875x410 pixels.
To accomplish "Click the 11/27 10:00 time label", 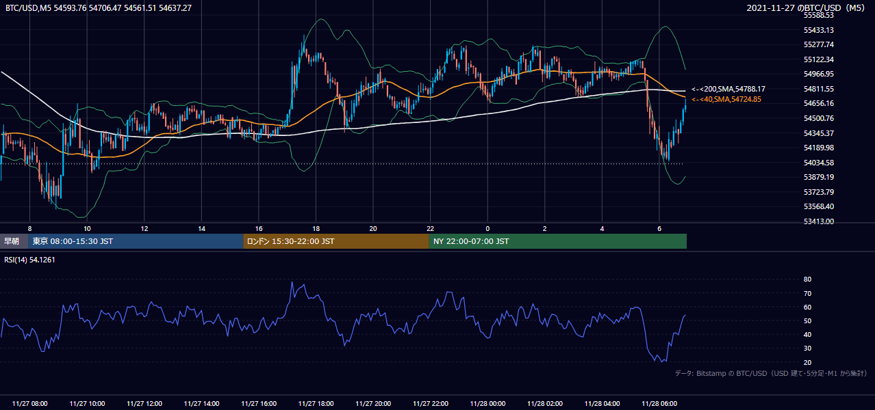I will [x=87, y=404].
